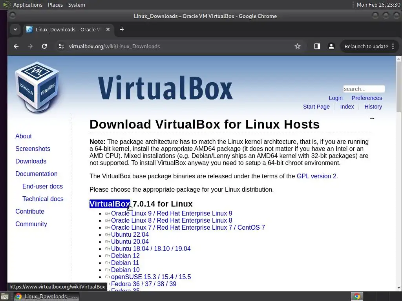Open the GPL version 2 link
The image size is (402, 301).
click(316, 176)
